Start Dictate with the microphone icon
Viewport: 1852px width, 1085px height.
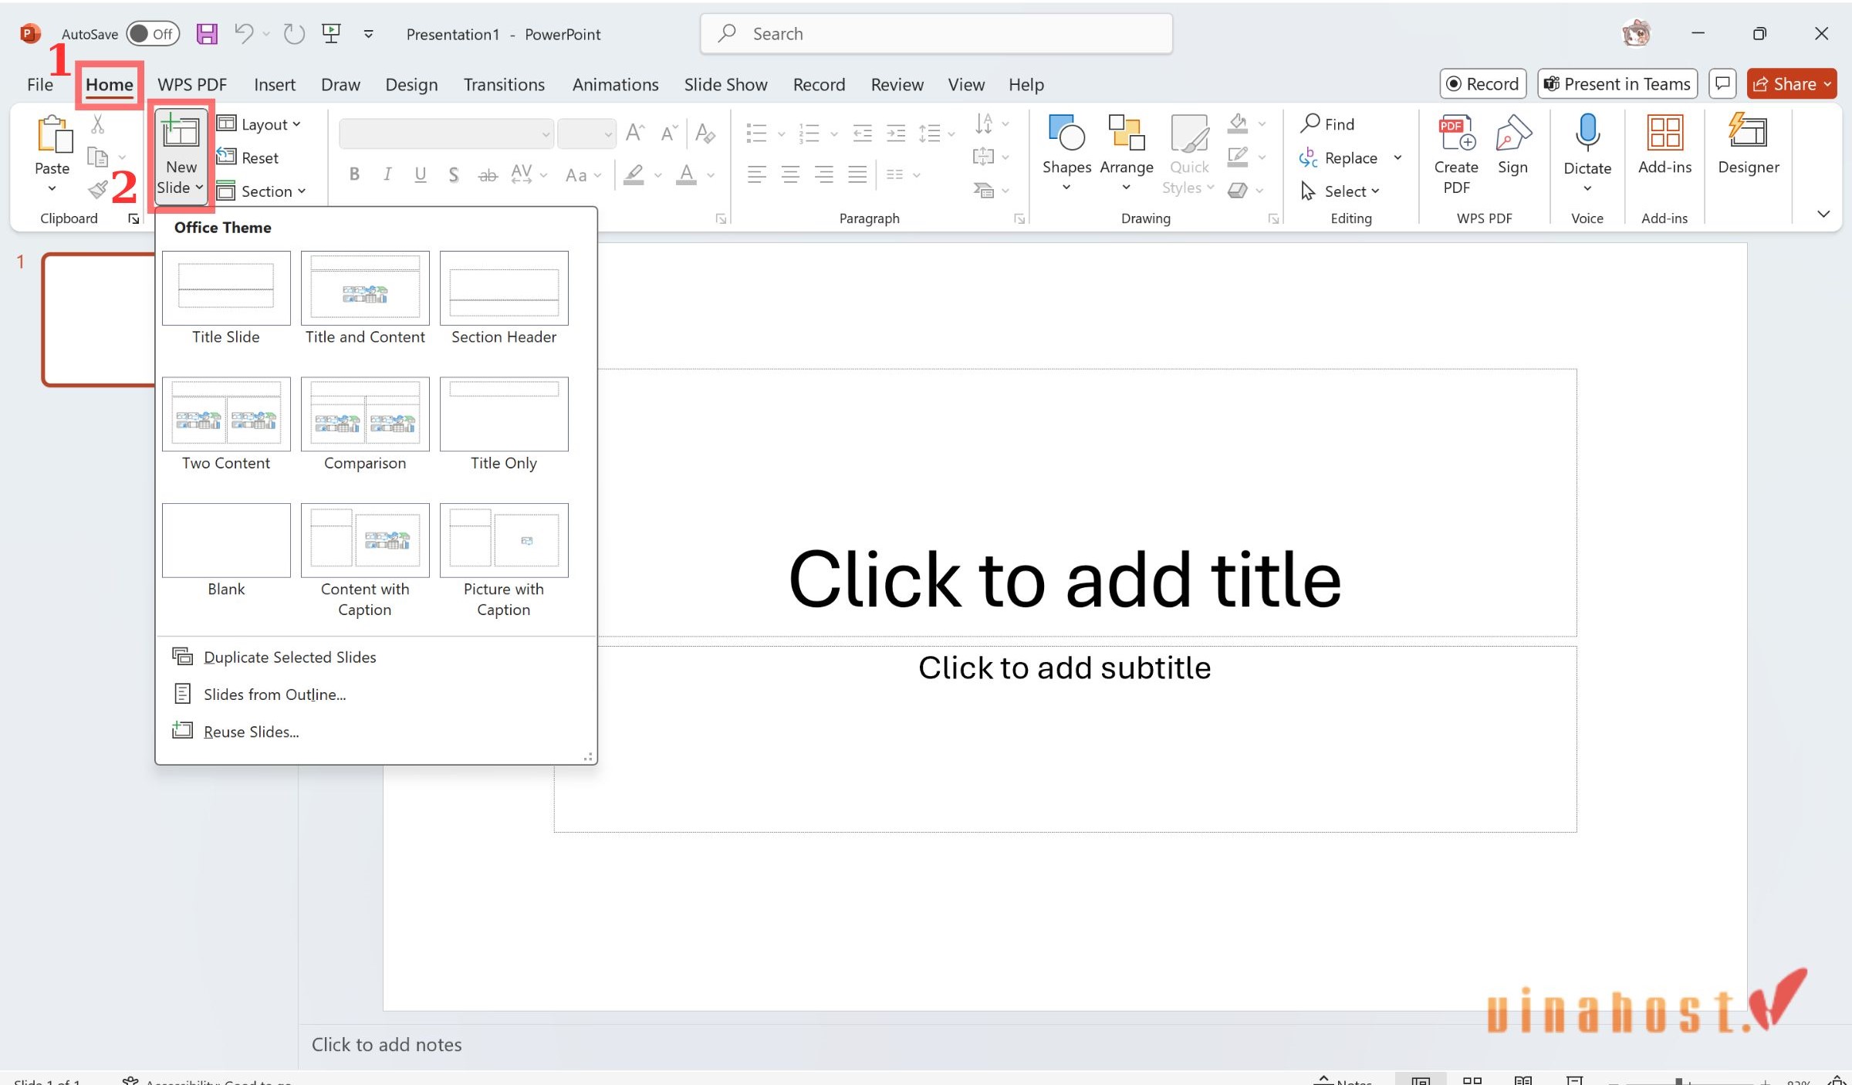pos(1587,133)
